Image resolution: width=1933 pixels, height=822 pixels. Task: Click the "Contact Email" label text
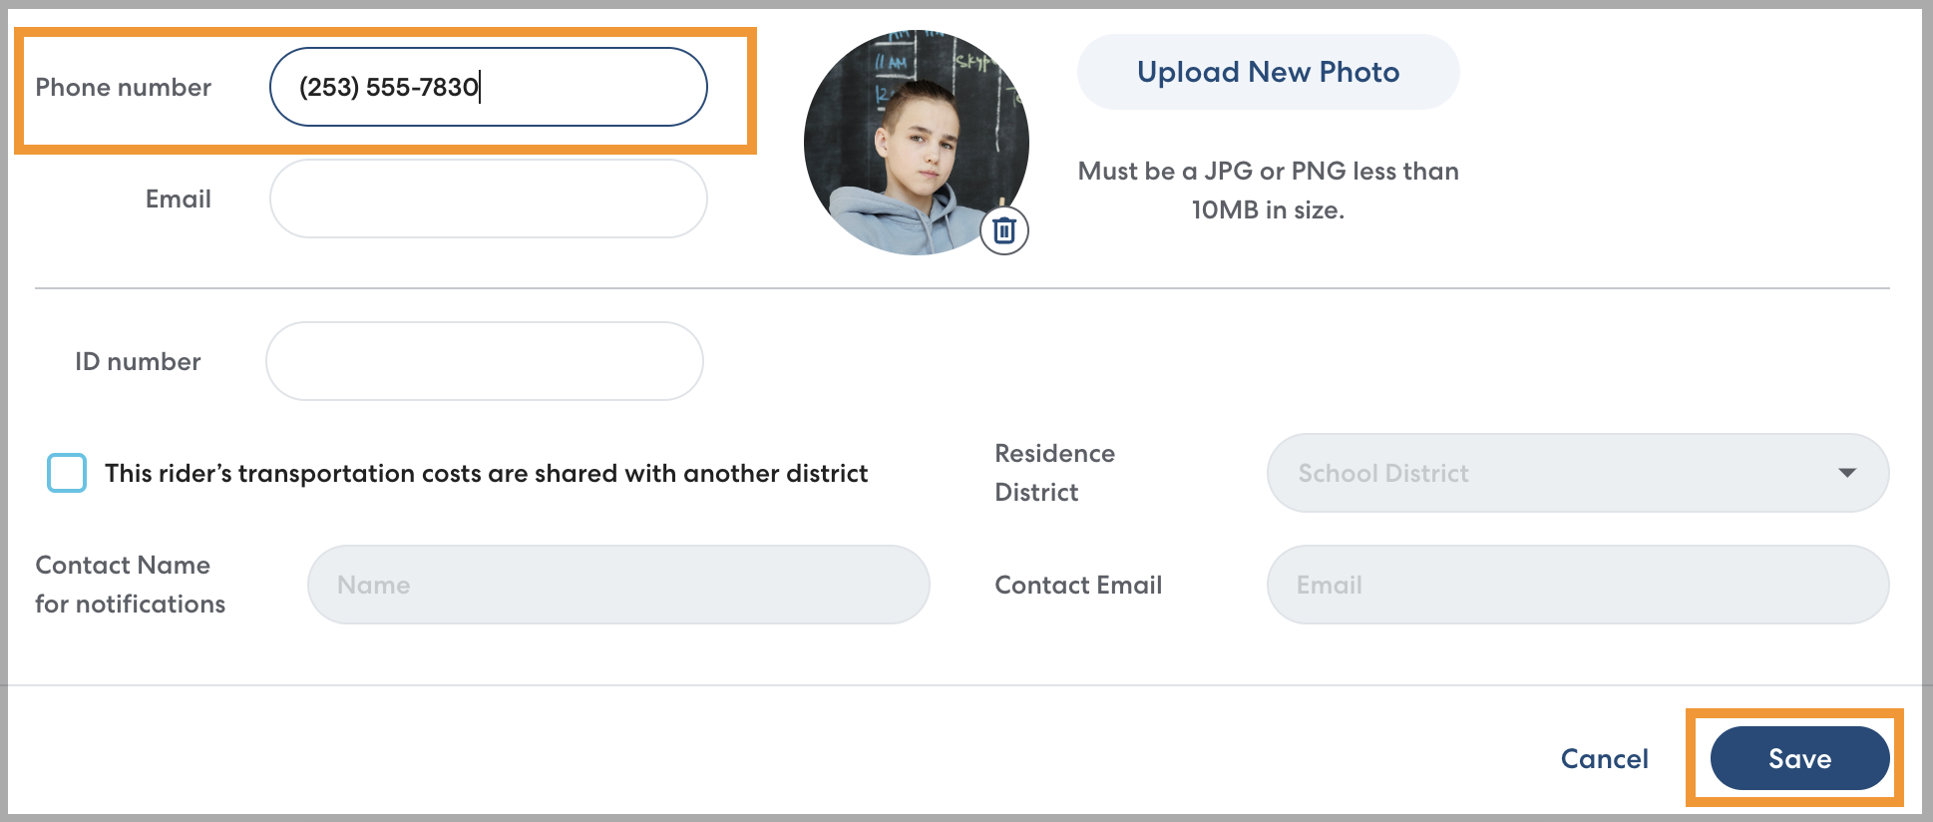pos(1078,585)
